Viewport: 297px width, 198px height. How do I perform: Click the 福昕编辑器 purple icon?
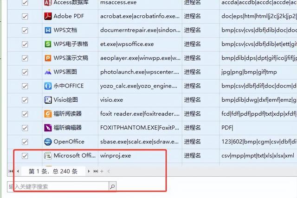click(x=48, y=128)
